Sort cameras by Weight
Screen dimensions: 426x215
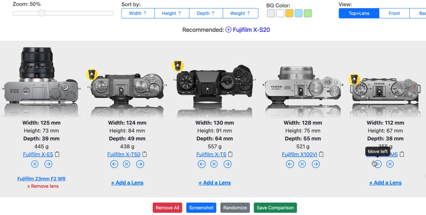pyautogui.click(x=240, y=13)
